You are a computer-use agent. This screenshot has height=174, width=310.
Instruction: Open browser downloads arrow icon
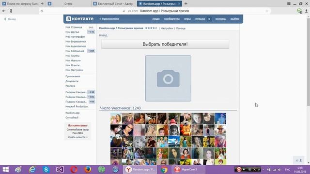point(306,11)
